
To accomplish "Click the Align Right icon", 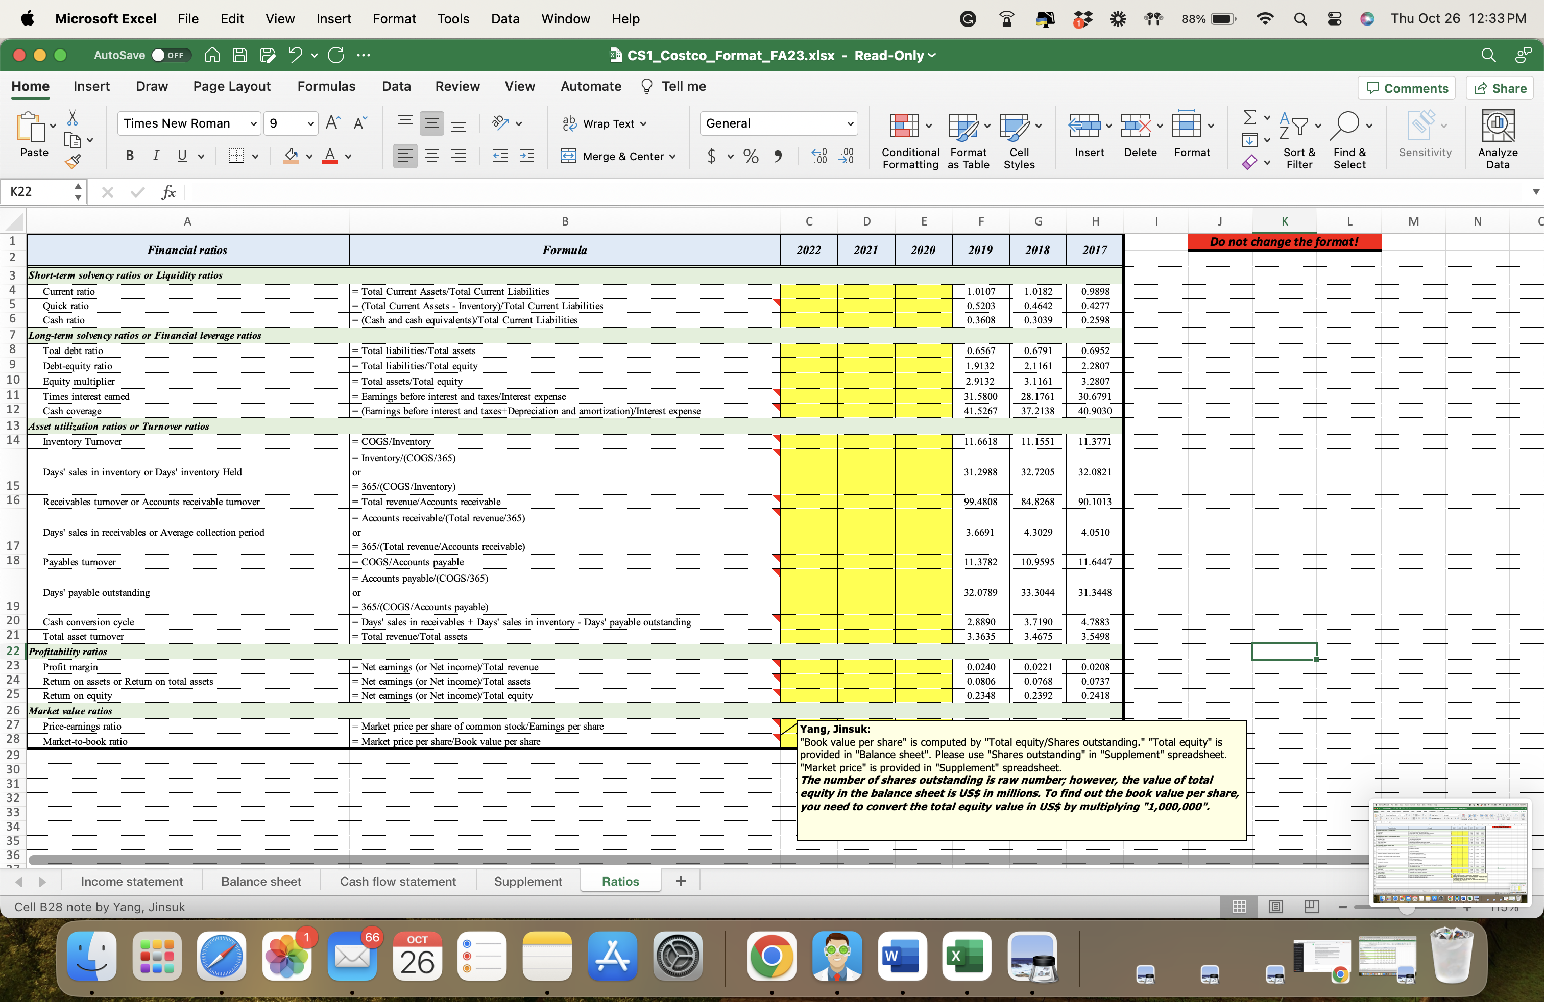I will [459, 156].
